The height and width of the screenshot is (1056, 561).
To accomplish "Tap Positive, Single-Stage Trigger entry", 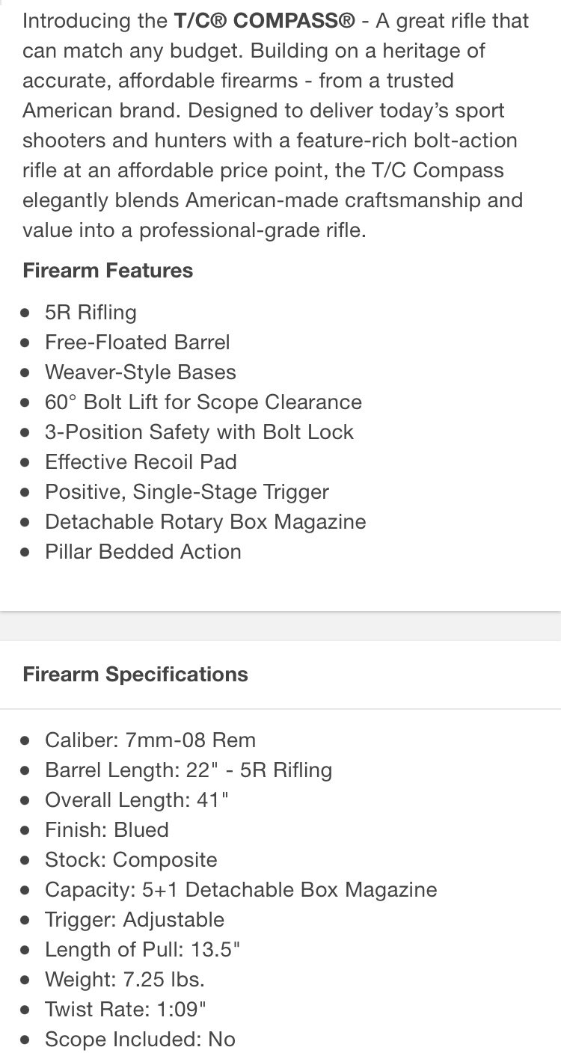I will (187, 492).
